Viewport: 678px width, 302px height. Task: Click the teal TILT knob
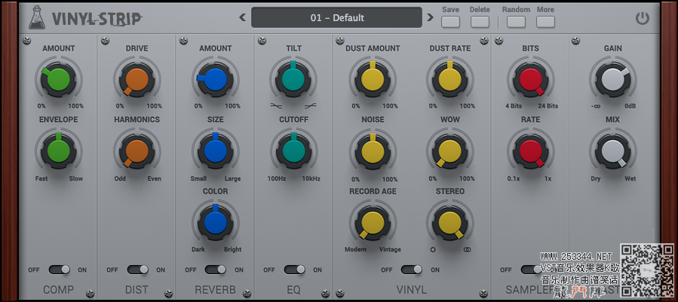[293, 80]
